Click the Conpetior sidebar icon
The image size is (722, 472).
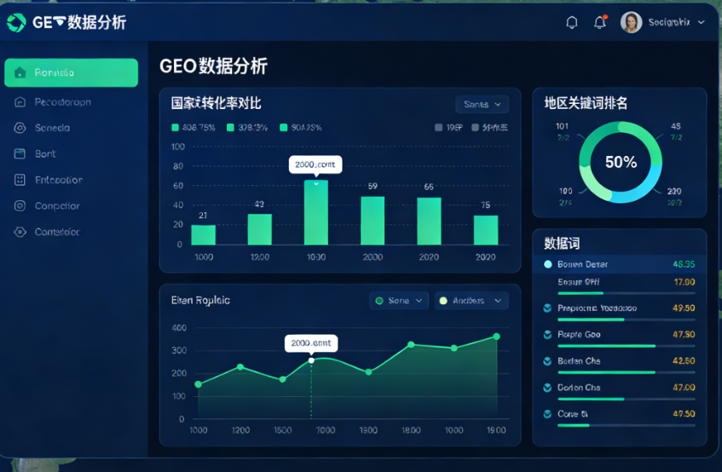[x=20, y=205]
